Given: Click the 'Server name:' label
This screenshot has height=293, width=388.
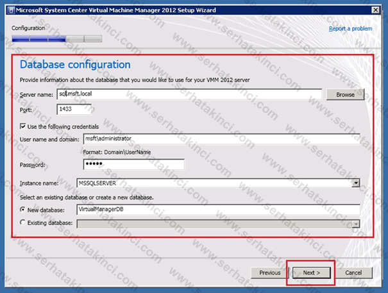Looking at the screenshot, I should point(37,95).
